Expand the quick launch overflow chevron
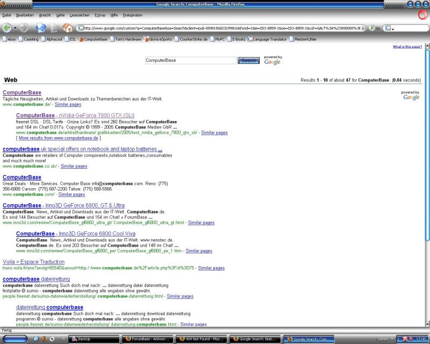This screenshot has width=430, height=344. click(x=63, y=339)
